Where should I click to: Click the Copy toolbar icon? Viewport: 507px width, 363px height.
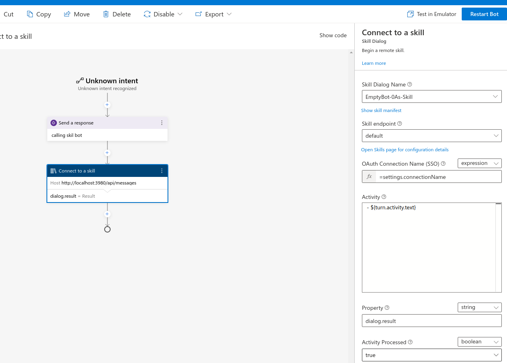30,14
